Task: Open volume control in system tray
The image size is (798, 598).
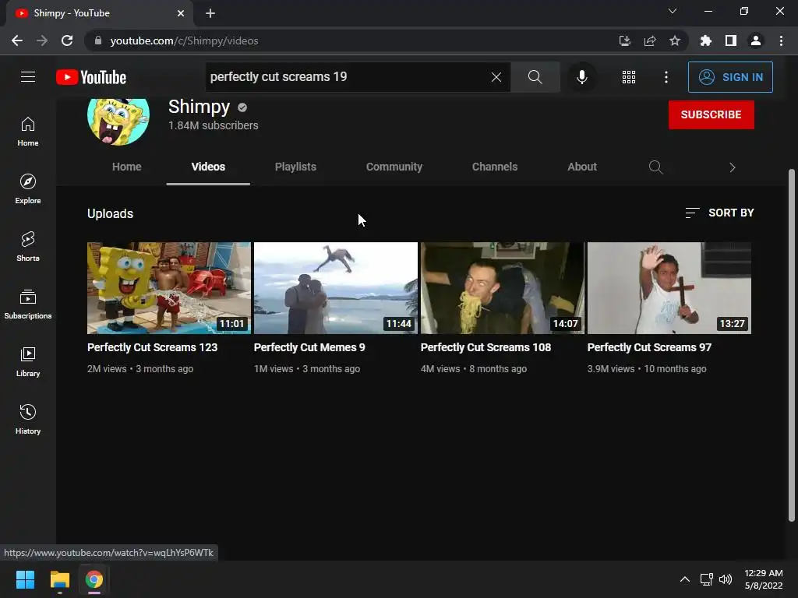Action: click(726, 579)
